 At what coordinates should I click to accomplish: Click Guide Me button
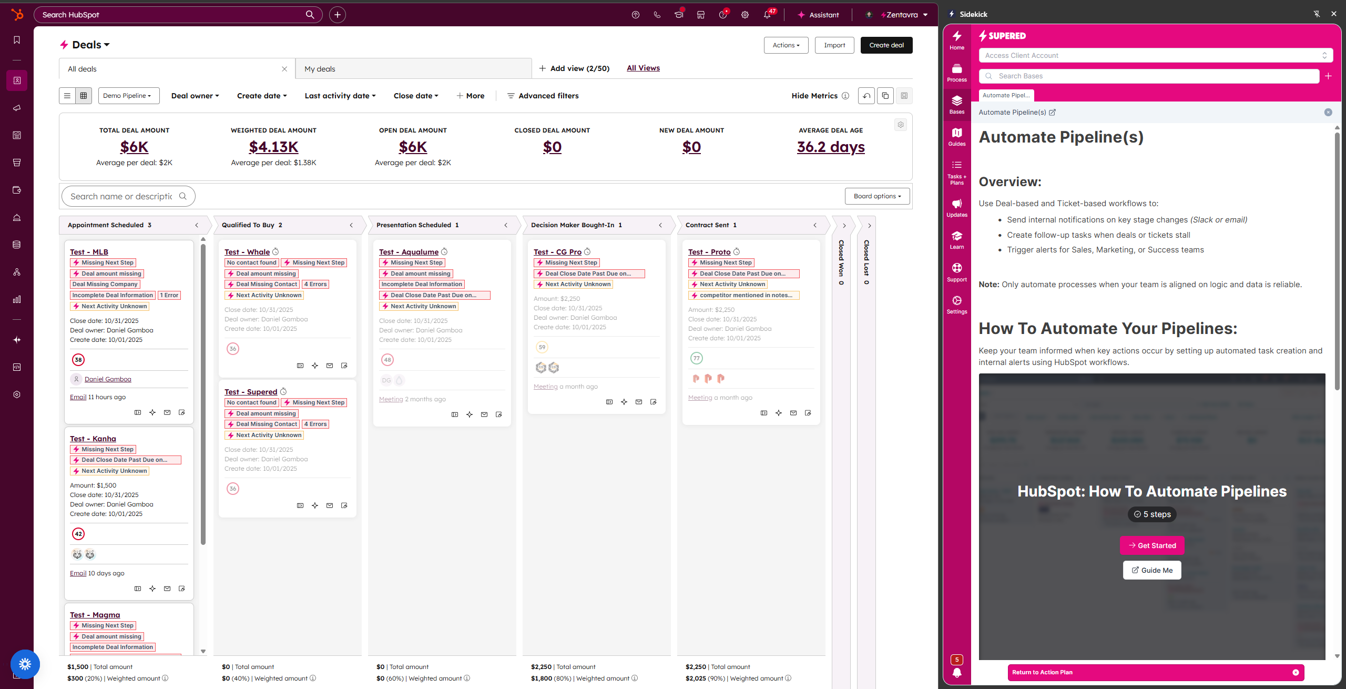point(1152,570)
